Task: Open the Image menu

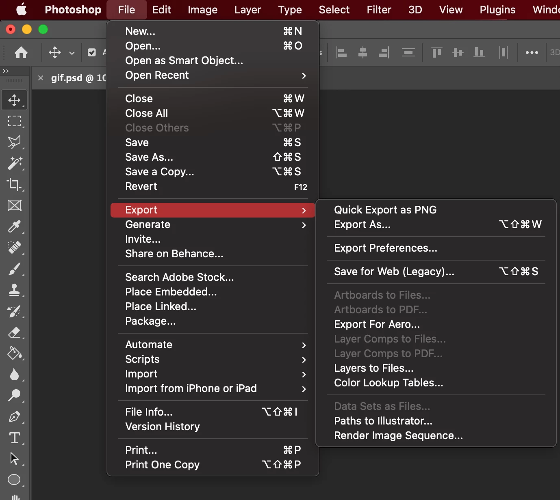Action: [202, 10]
